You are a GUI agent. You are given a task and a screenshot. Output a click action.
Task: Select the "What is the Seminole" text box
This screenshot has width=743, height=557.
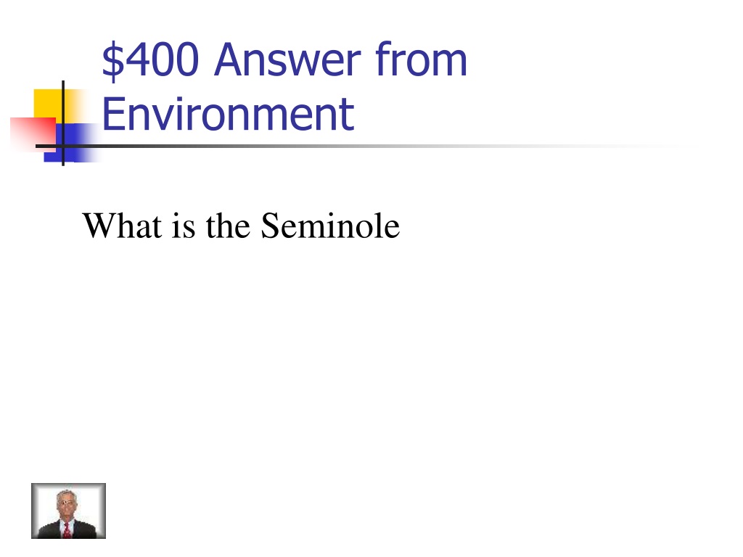241,226
